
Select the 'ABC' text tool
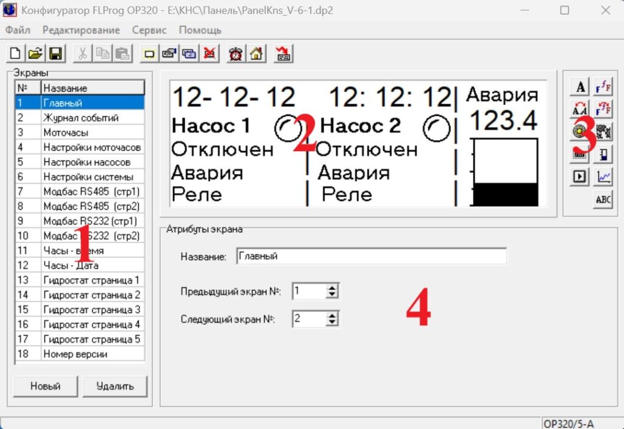[603, 199]
